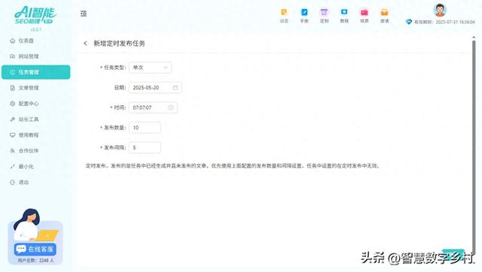Click the 定时发布 description note text

[x=233, y=166]
